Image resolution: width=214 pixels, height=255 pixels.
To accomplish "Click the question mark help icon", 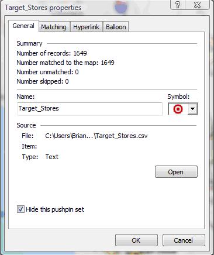I will click(178, 4).
